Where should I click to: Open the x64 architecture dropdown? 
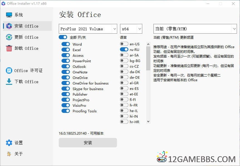point(131,29)
